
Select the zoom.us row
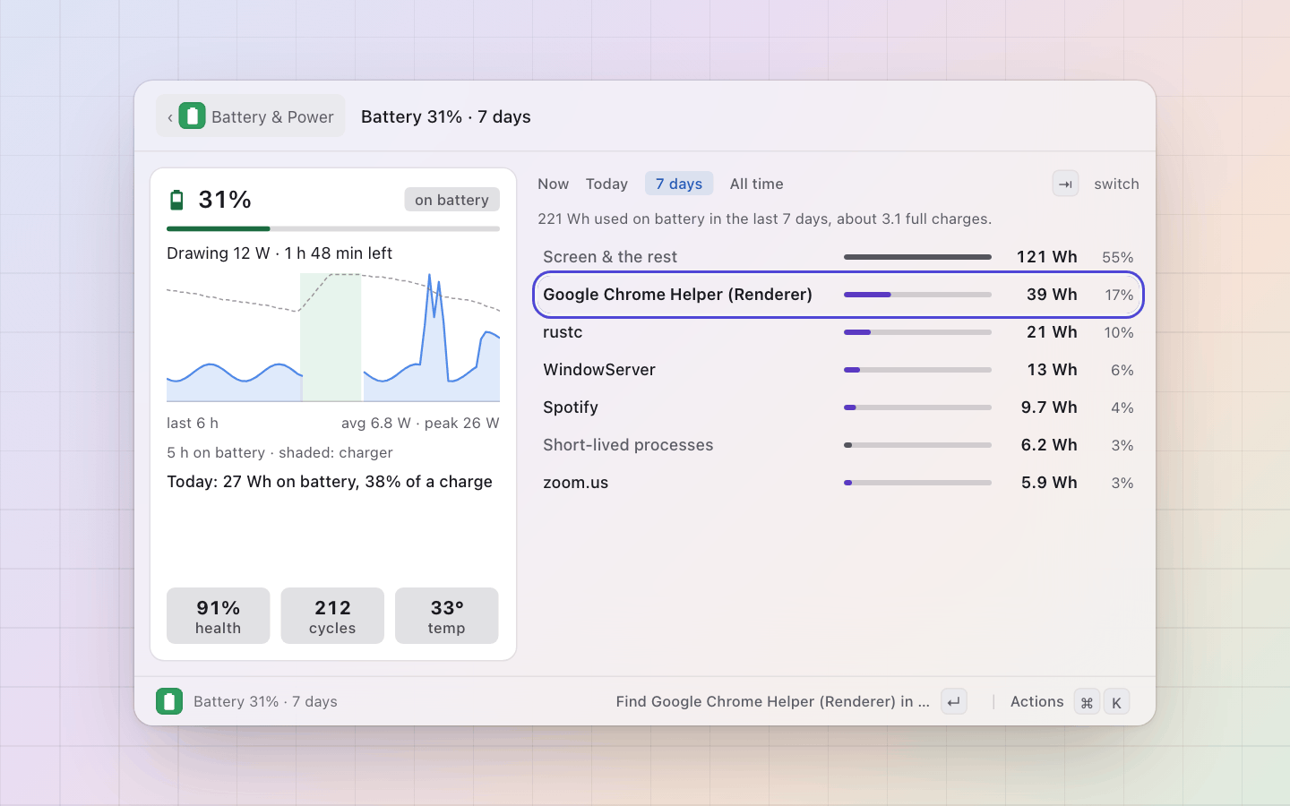(838, 483)
